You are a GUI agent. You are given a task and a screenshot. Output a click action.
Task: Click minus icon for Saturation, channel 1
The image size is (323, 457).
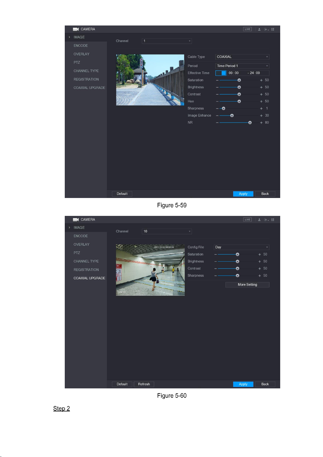(217, 80)
